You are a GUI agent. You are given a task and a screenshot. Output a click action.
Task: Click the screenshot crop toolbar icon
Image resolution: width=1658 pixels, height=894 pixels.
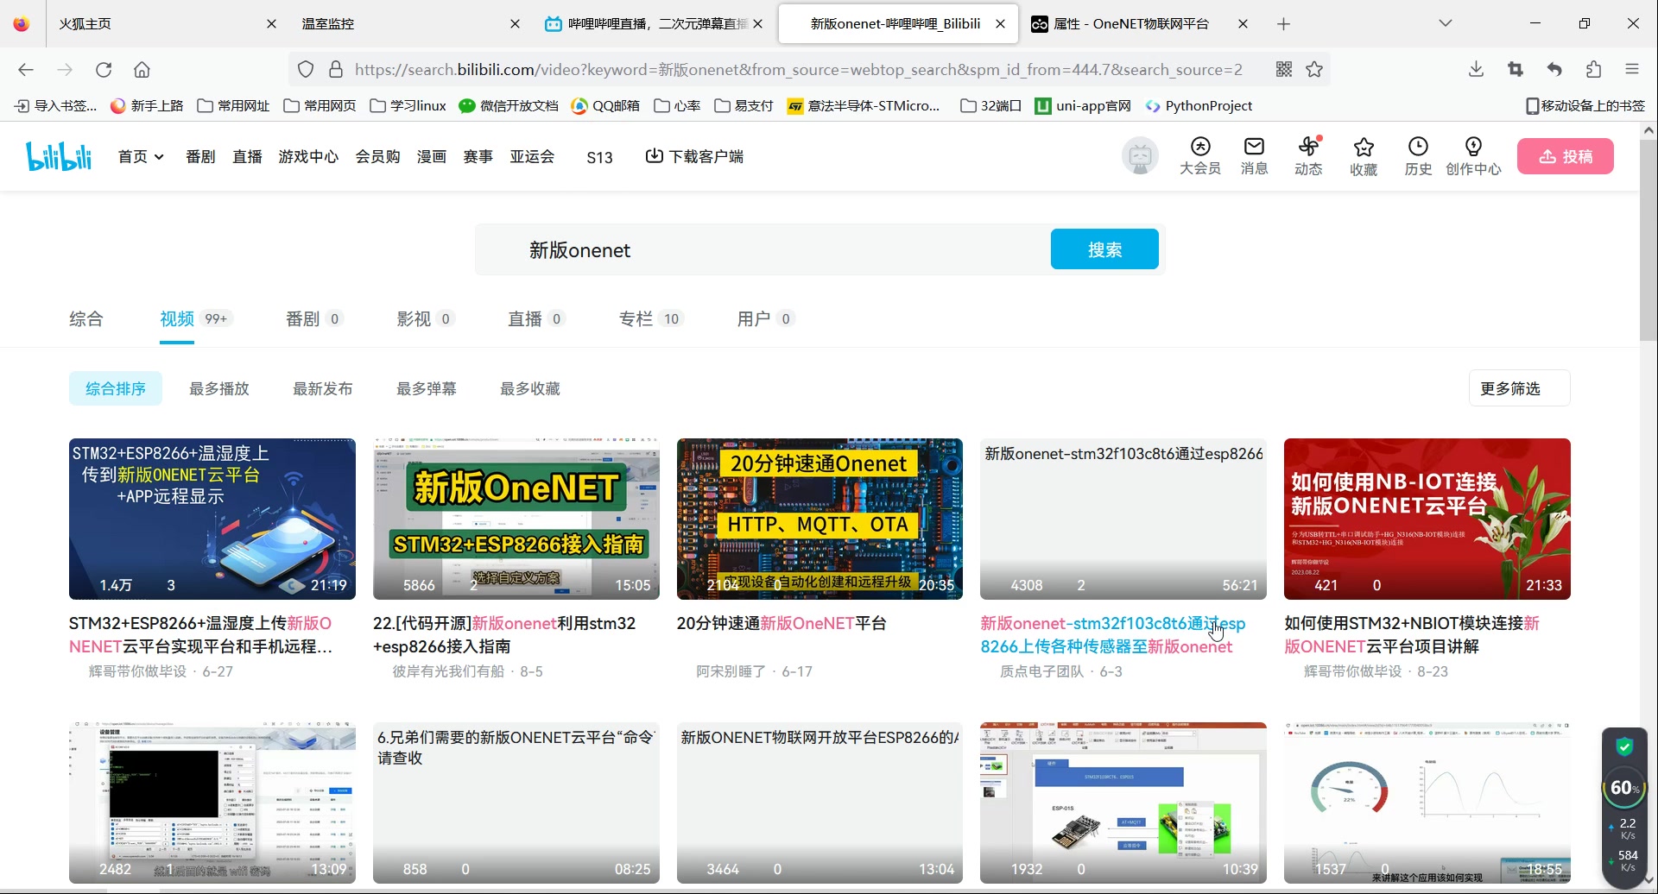[x=1516, y=70]
